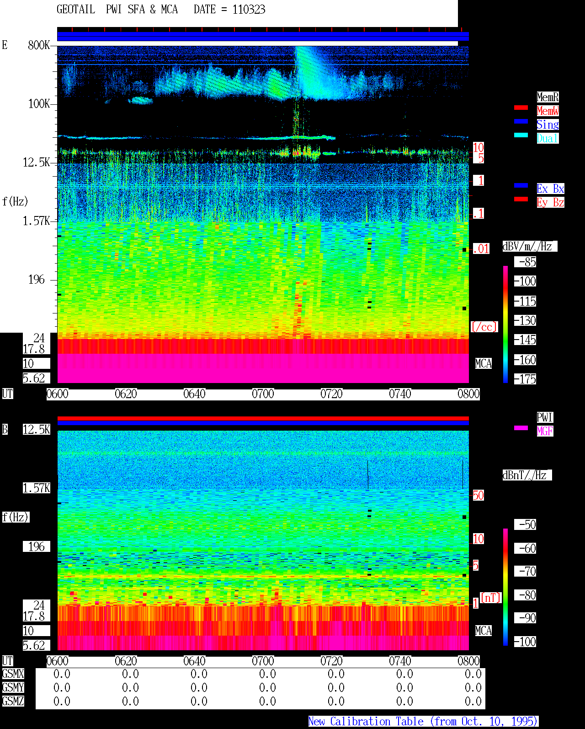
Task: Click the E panel f(Hz) axis label
Action: 15,201
